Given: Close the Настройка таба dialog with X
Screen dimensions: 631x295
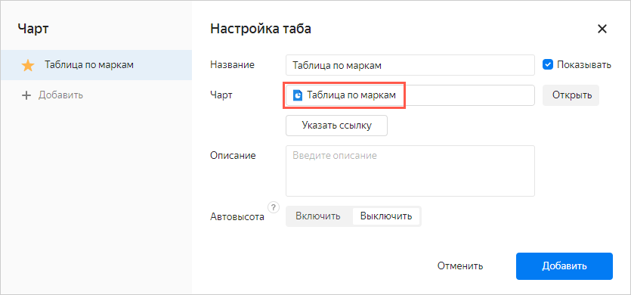Looking at the screenshot, I should 602,29.
